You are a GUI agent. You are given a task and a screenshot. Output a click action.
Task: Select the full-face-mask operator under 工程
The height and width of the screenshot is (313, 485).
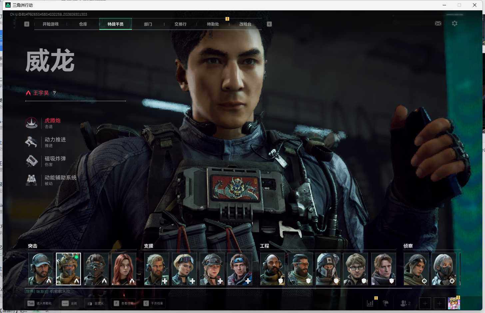328,269
